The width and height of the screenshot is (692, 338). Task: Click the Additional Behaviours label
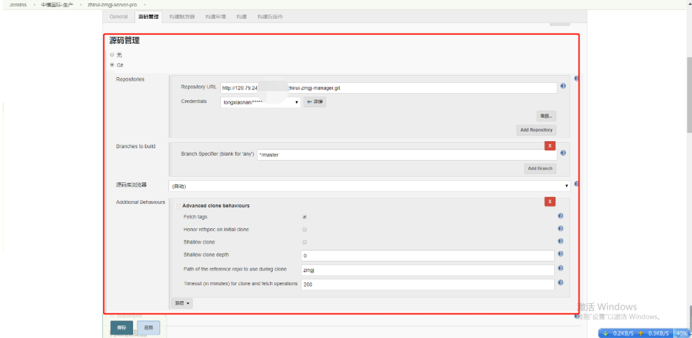141,202
